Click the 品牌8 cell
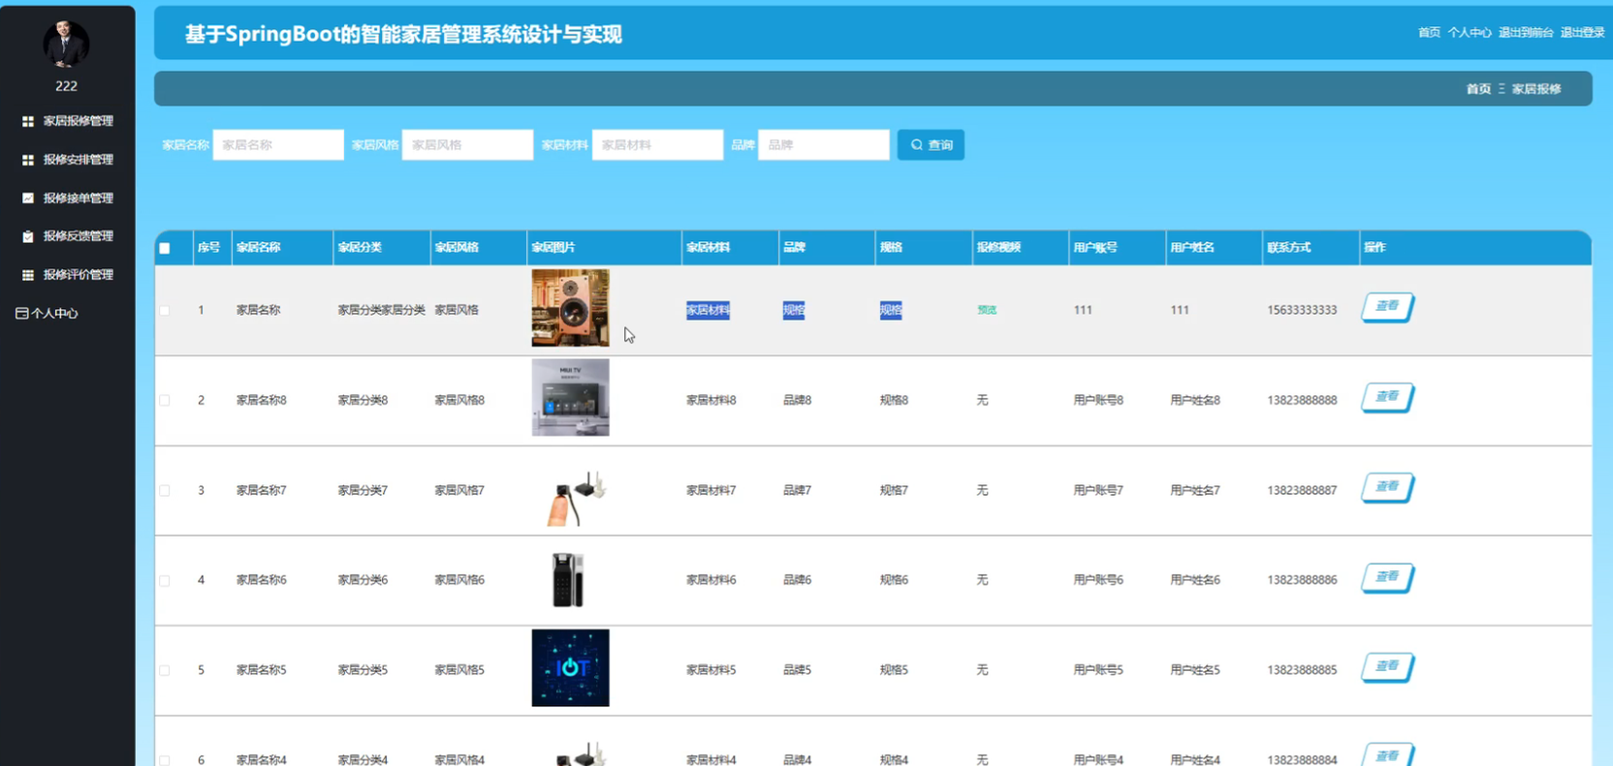Screen dimensions: 1613x766 click(797, 400)
